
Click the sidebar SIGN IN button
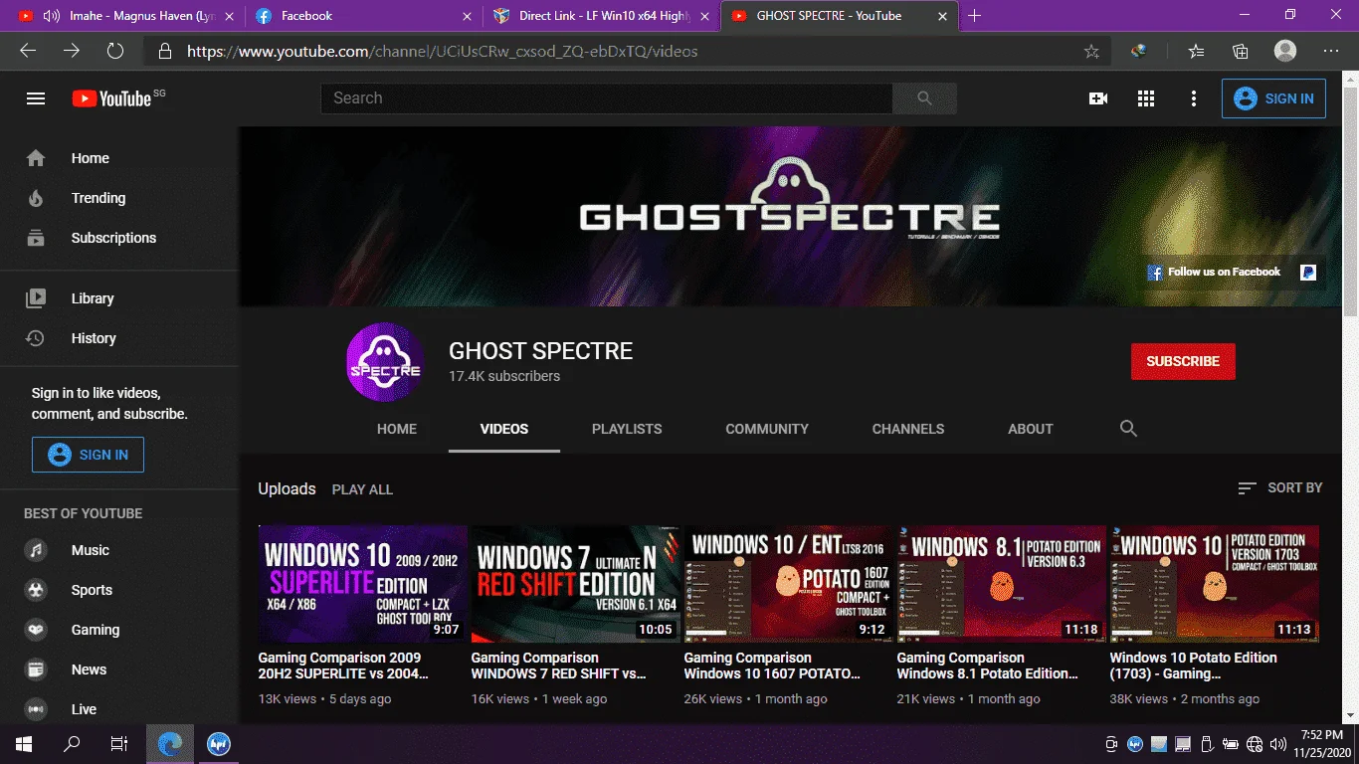pyautogui.click(x=88, y=455)
